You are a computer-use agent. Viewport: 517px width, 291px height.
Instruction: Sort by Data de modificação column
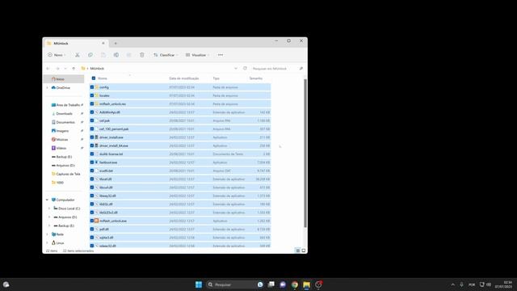pos(184,78)
